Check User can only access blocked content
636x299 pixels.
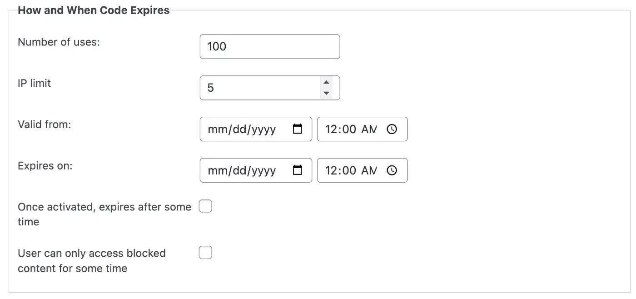coord(206,253)
